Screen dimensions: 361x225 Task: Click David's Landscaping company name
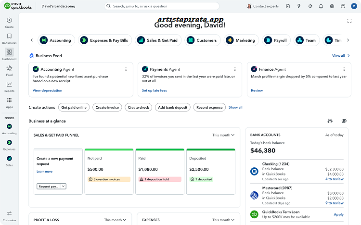pos(58,6)
